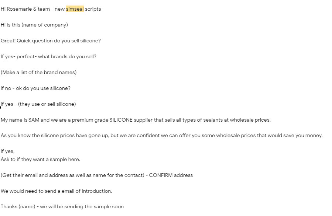Click the line Hi is this (name of company)

[34, 25]
